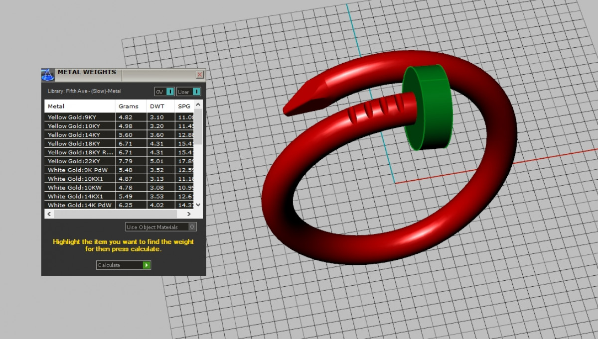Click the green arrow on Calculate
Screen dimensions: 598x339
[147, 265]
